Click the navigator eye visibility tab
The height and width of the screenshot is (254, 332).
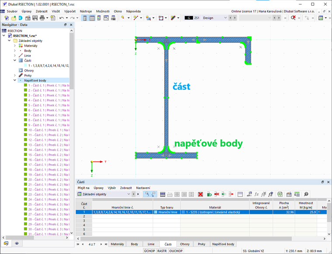(x=17, y=243)
